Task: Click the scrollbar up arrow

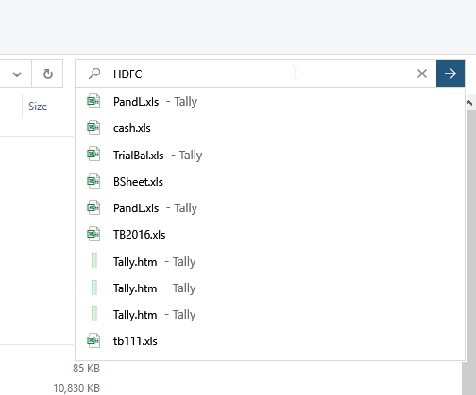Action: 469,103
